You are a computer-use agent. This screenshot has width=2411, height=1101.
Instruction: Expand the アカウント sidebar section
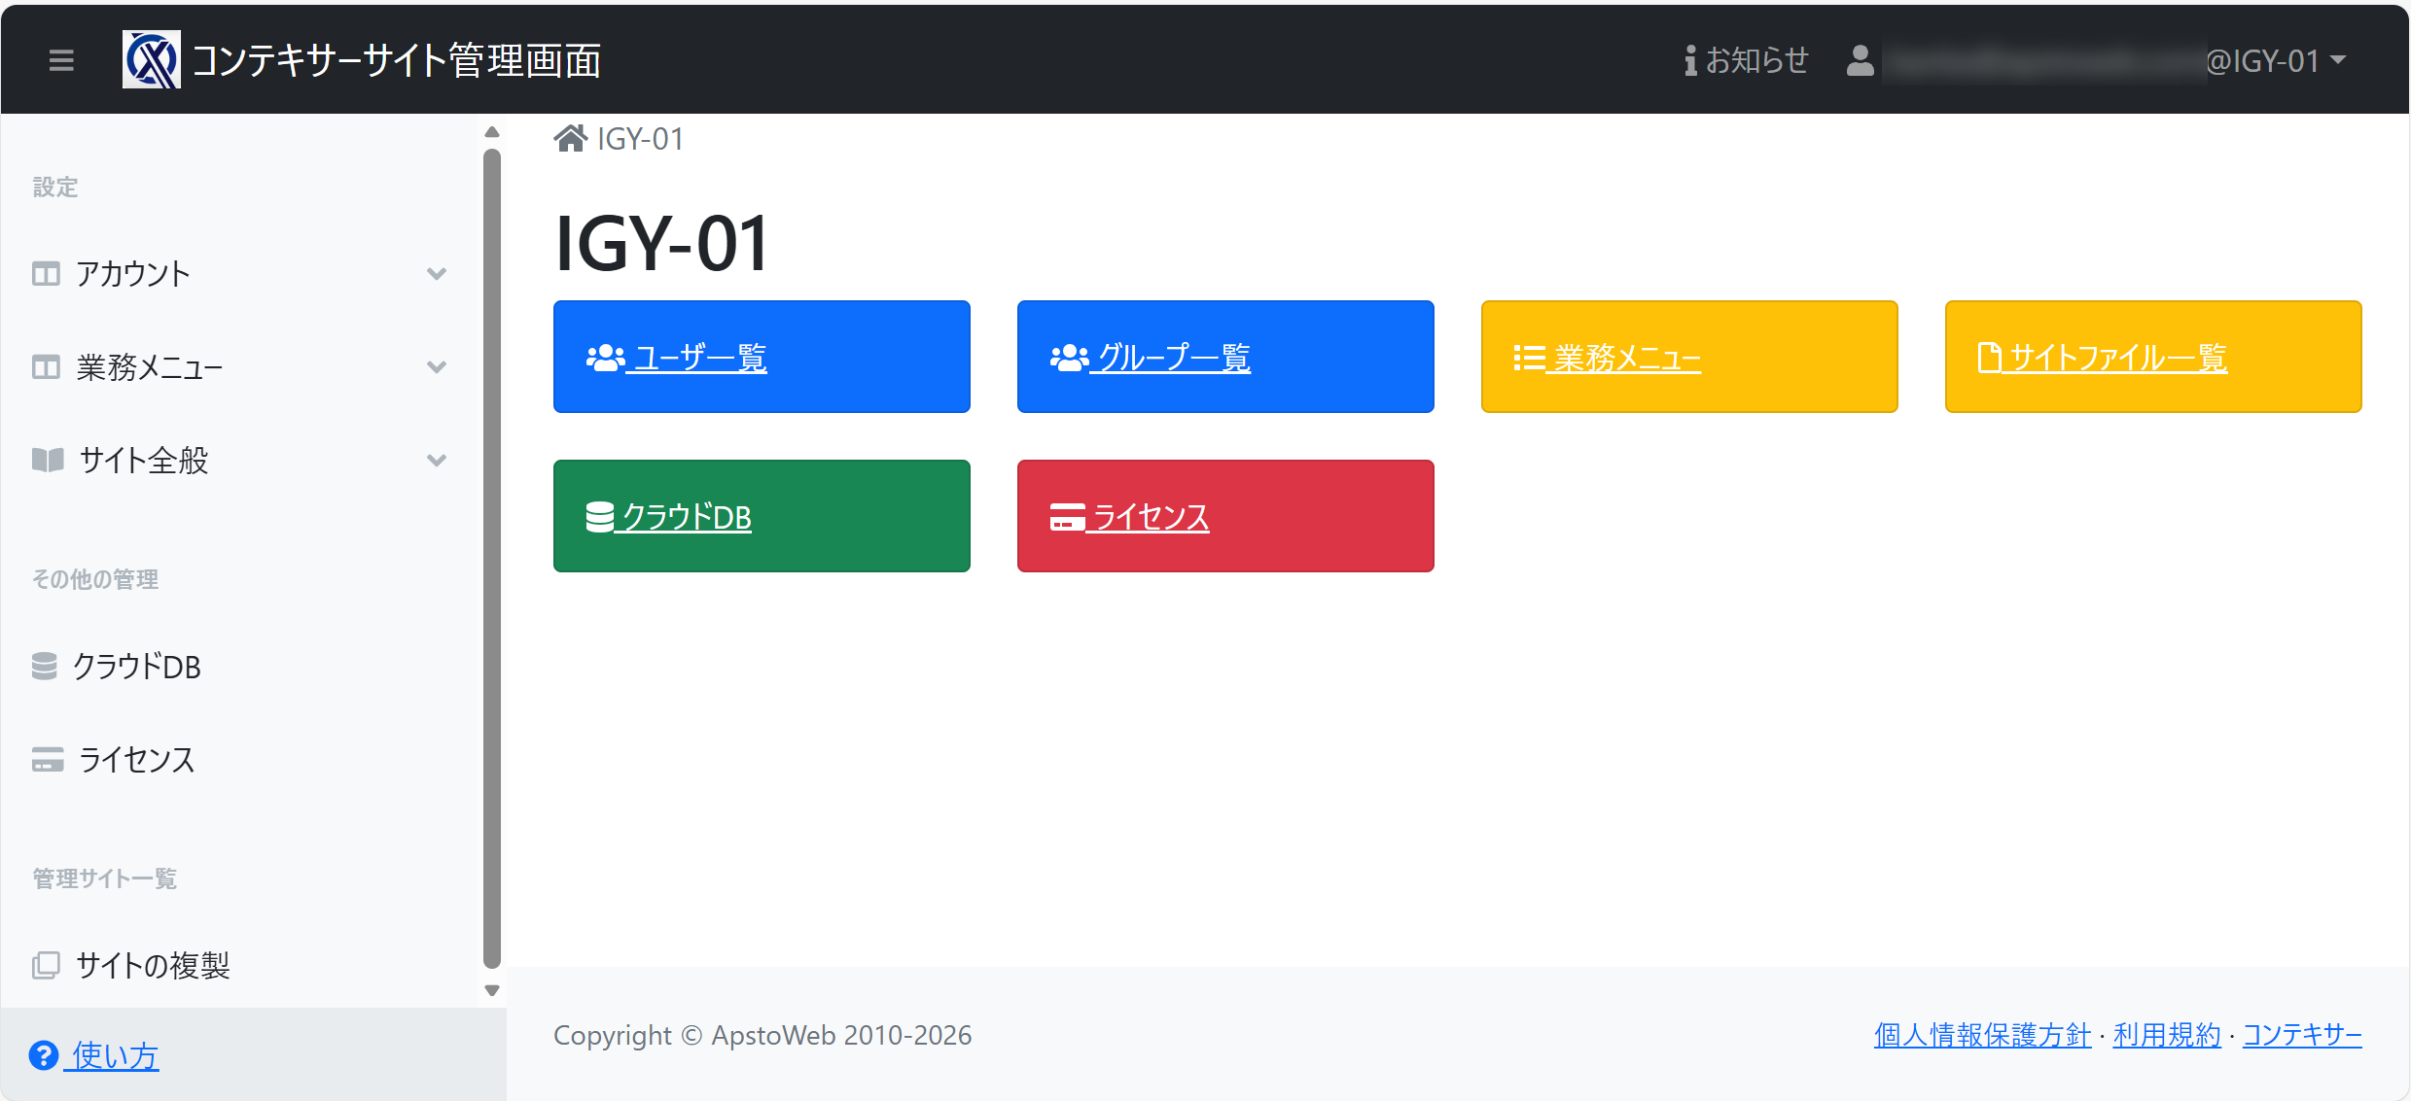click(x=437, y=274)
